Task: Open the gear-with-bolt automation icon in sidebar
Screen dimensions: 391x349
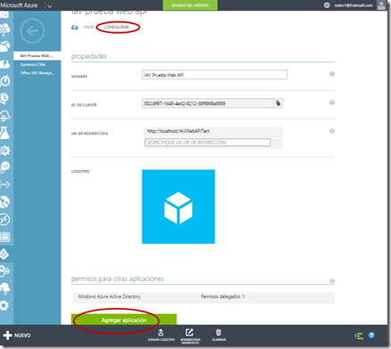Action: [x=5, y=81]
